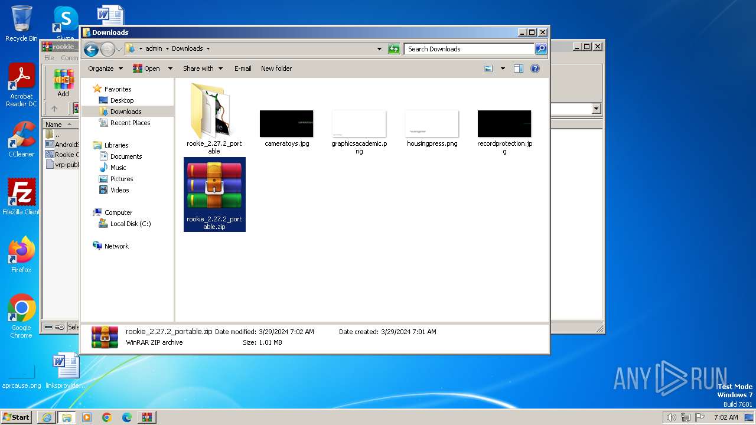The width and height of the screenshot is (756, 425).
Task: Click Open in the Explorer toolbar
Action: point(146,68)
